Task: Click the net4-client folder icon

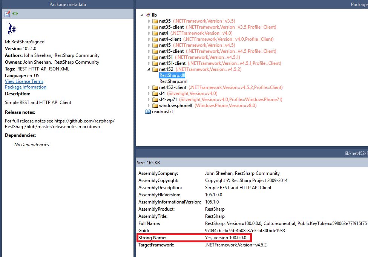Action: [155, 39]
